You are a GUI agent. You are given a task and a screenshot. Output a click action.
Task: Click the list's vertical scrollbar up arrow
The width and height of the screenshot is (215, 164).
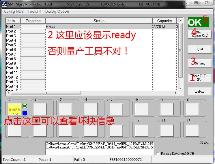click(x=181, y=20)
